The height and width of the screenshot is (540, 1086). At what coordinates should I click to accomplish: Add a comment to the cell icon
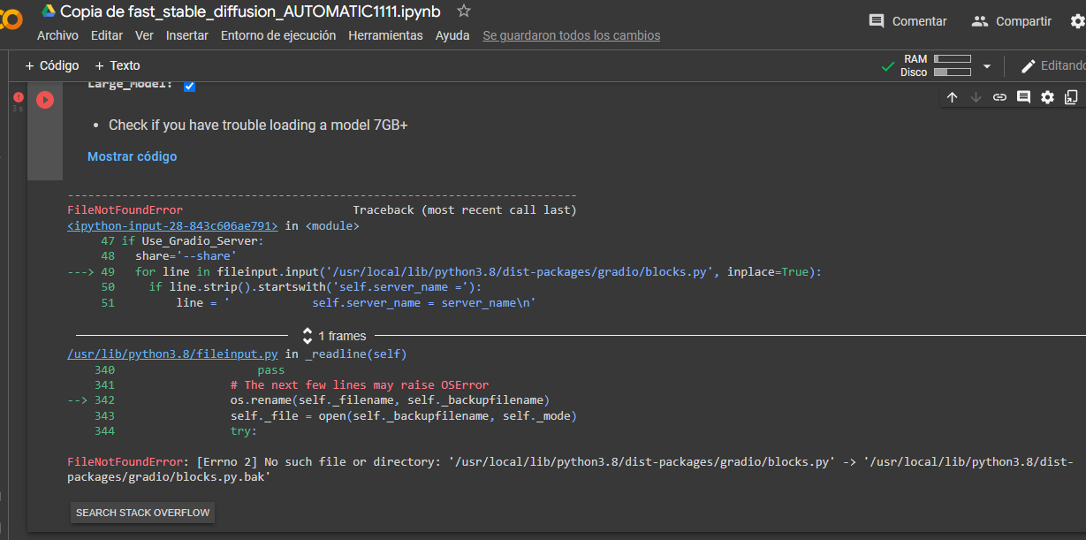[1023, 97]
